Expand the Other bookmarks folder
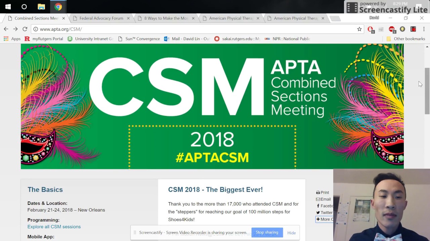430x241 pixels. coord(406,39)
